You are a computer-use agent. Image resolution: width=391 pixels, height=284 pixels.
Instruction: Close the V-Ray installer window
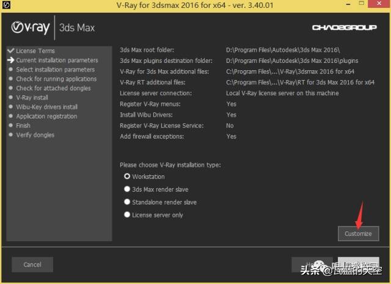(379, 4)
